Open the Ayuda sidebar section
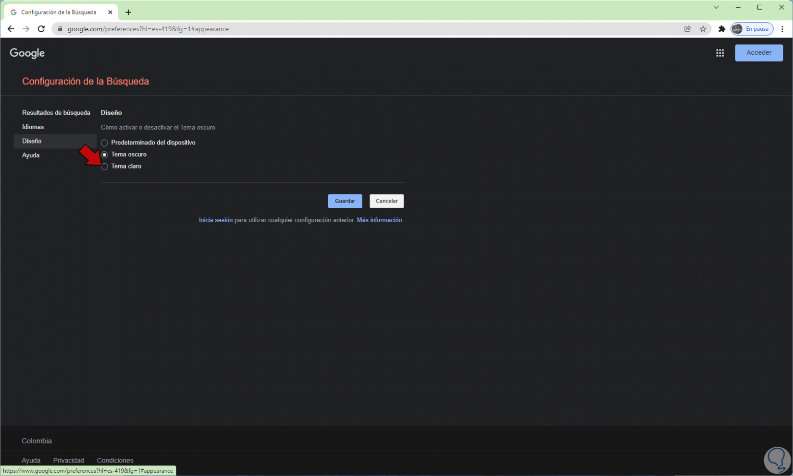Image resolution: width=793 pixels, height=476 pixels. click(x=31, y=155)
